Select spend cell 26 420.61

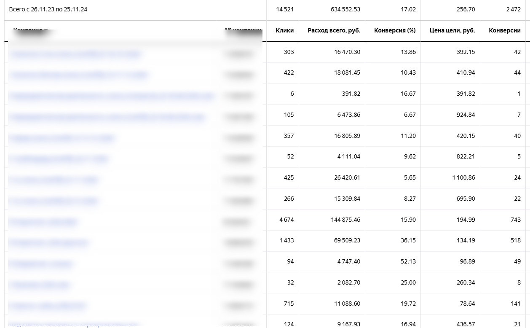348,177
